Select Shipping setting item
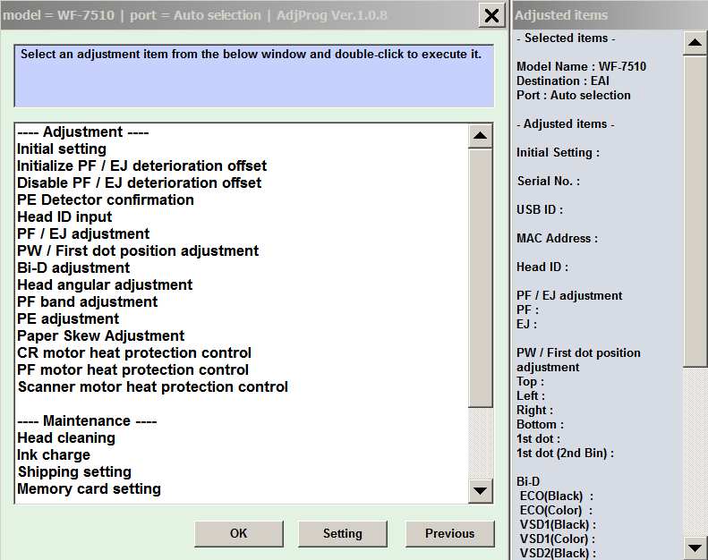This screenshot has height=560, width=708. [x=74, y=472]
